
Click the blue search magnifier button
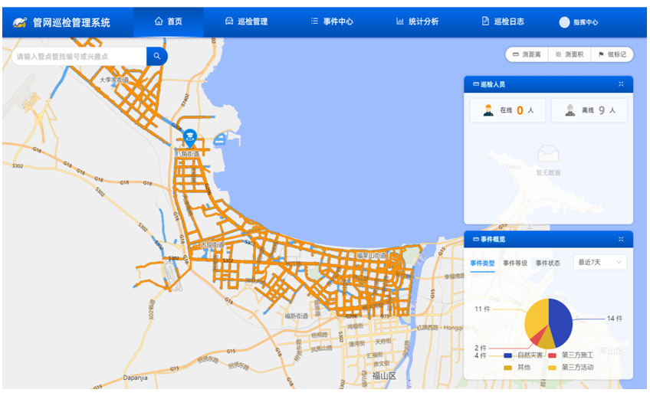(156, 56)
